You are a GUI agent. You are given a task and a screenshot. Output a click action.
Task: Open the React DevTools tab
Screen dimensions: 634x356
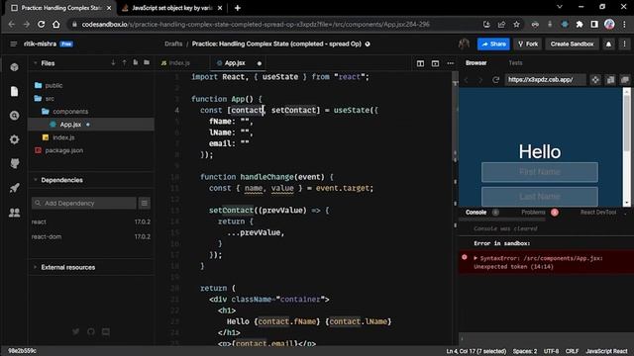point(598,213)
